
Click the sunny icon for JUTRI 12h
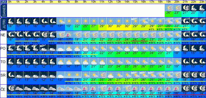tap(111, 21)
